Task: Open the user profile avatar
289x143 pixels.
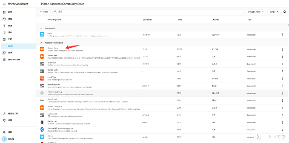Action: click(x=4, y=139)
